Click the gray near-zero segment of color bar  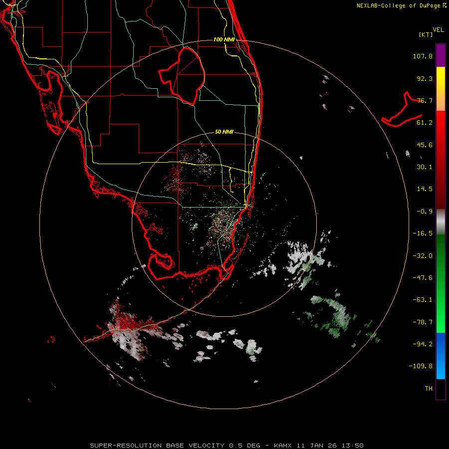pyautogui.click(x=441, y=221)
